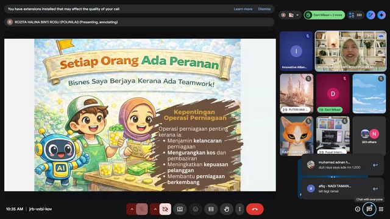390x219 pixels.
Task: Expand audio settings chevron beside microphone
Action: pyautogui.click(x=132, y=209)
